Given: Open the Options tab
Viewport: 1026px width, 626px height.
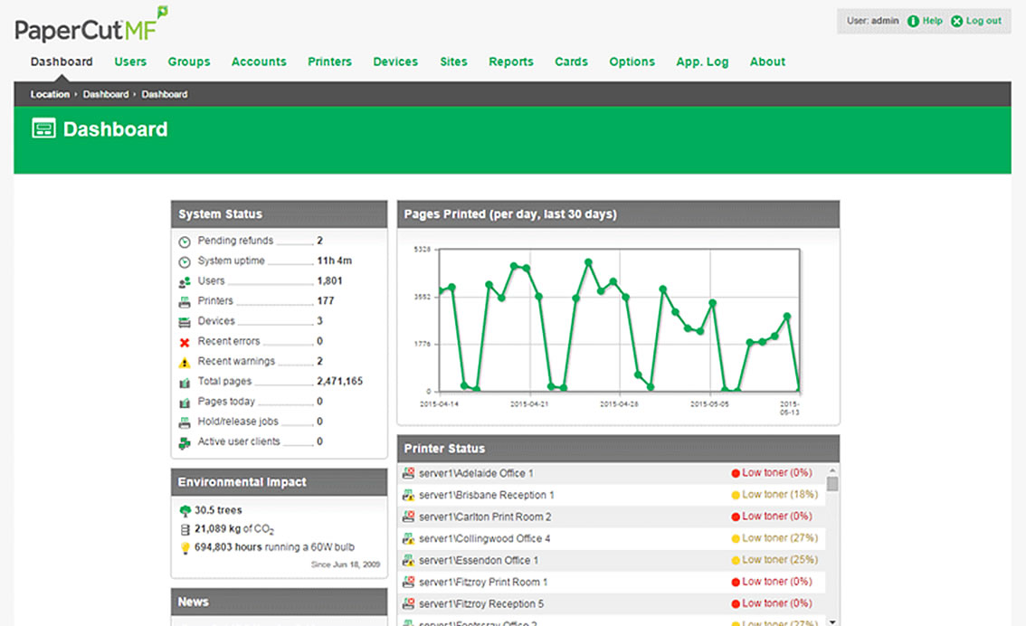Looking at the screenshot, I should pos(632,62).
